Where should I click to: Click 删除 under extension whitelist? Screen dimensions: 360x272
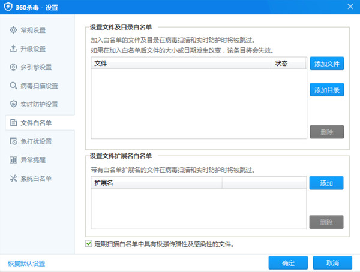(326, 222)
